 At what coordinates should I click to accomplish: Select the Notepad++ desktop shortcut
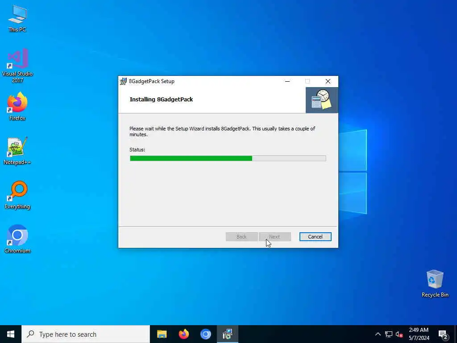point(17,151)
